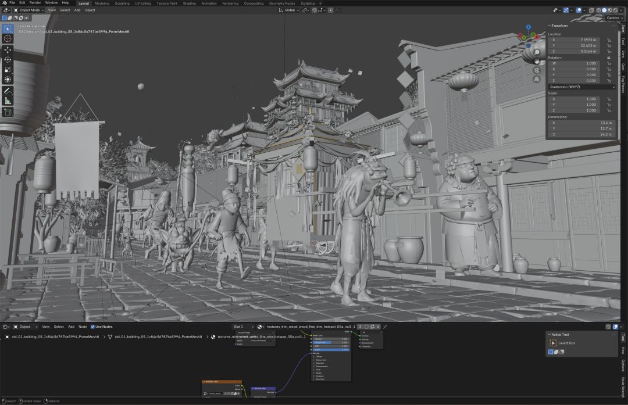This screenshot has width=628, height=405.
Task: Click the pan view hand icon
Action: tap(537, 61)
